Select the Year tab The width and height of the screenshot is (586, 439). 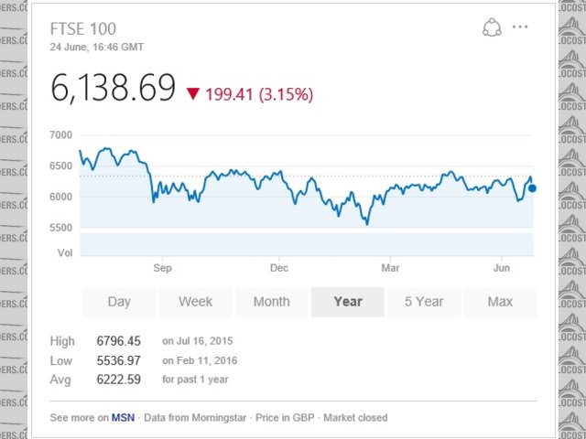point(348,302)
